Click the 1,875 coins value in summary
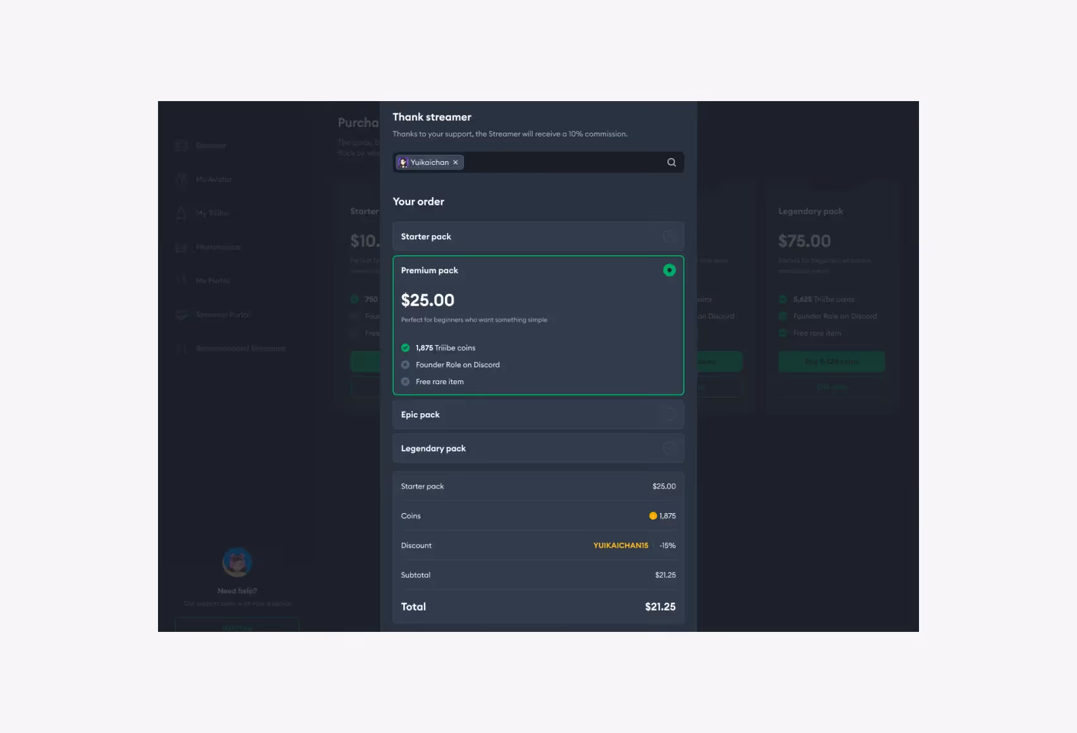The height and width of the screenshot is (733, 1077). click(667, 516)
